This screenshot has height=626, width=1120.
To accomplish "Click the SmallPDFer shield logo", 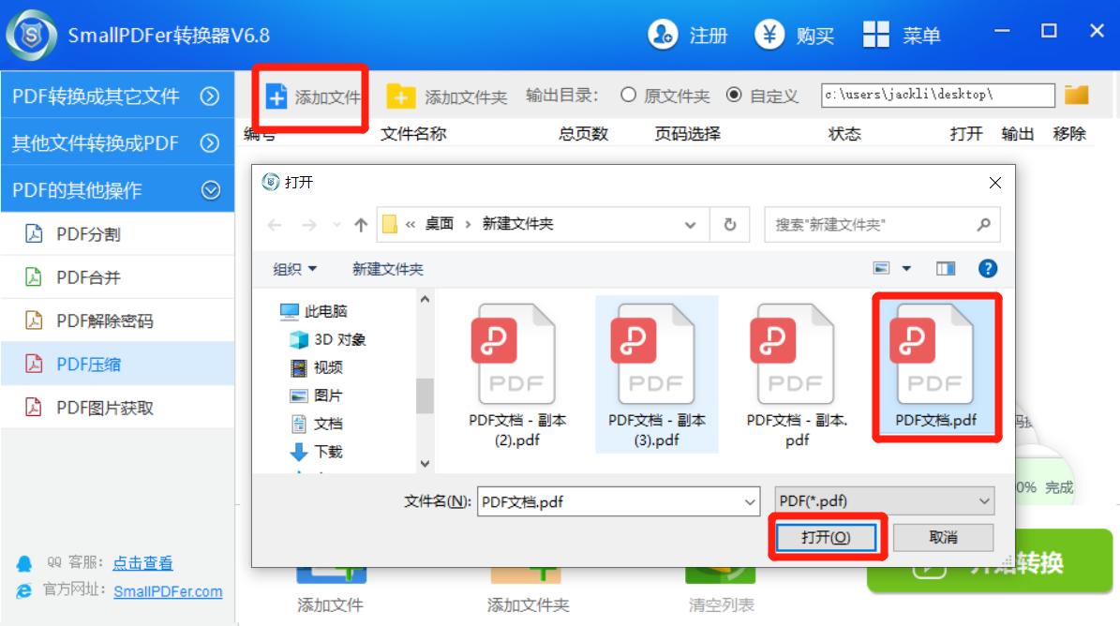I will click(x=32, y=35).
